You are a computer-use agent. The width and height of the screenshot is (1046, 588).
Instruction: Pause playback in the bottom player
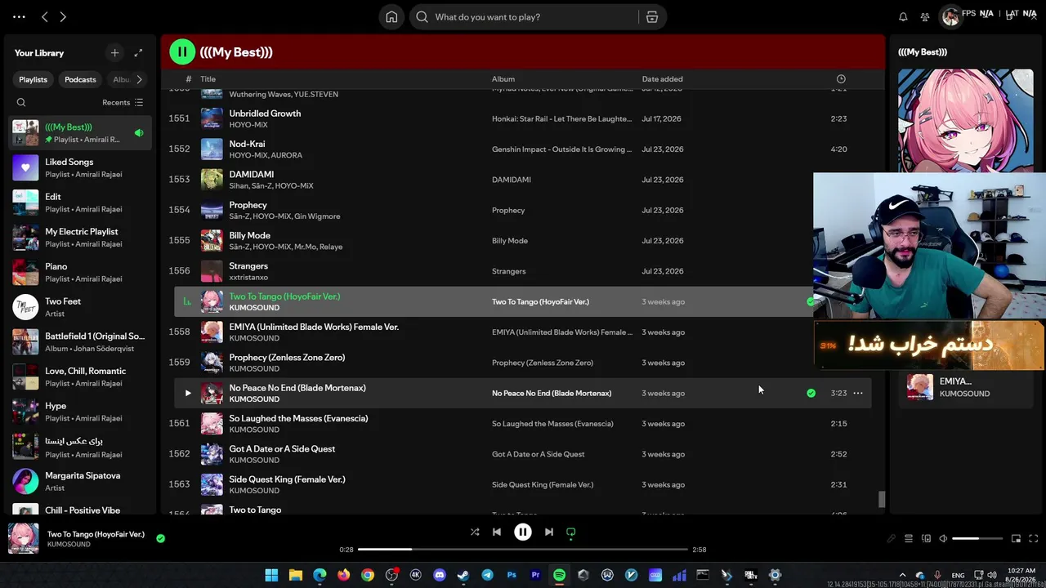point(523,532)
